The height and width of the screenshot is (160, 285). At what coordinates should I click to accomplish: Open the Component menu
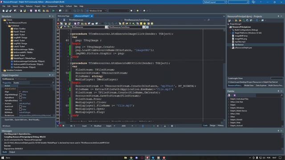[53, 6]
